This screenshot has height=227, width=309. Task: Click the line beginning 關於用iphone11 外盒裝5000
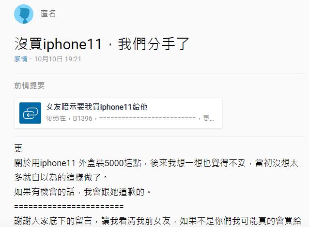tap(156, 163)
